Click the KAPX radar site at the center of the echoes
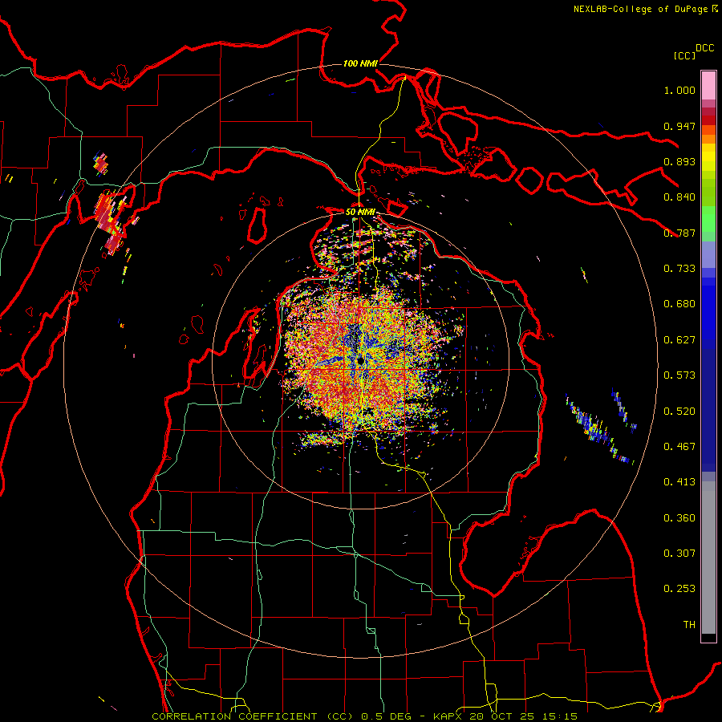Screen dimensions: 722x722 (x=360, y=360)
